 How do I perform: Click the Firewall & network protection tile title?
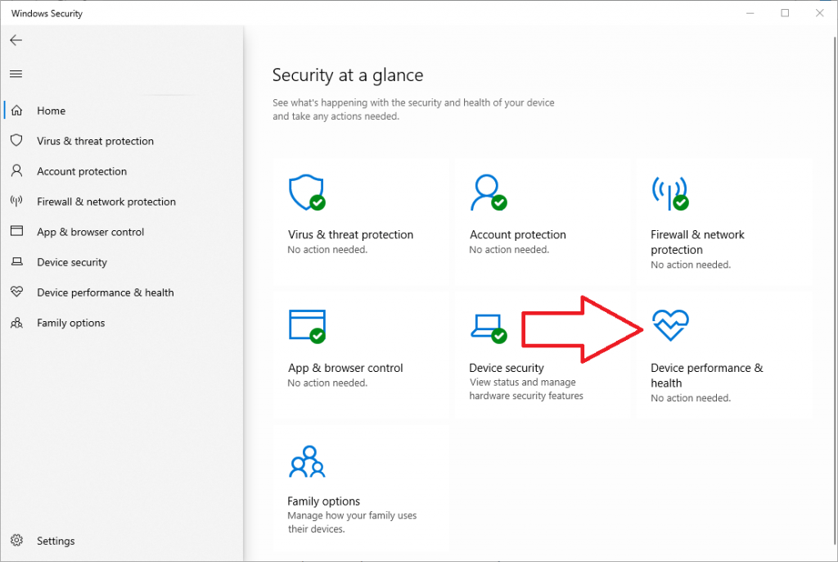point(697,242)
